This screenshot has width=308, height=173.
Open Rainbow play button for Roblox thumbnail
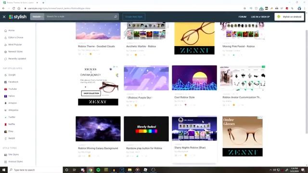coord(146,129)
